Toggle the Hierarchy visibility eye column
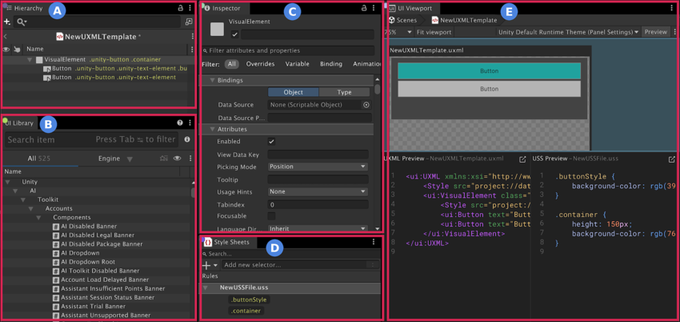This screenshot has width=680, height=322. click(6, 49)
